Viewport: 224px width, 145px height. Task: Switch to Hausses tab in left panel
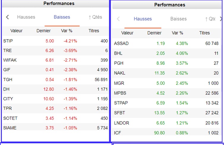coord(26,17)
